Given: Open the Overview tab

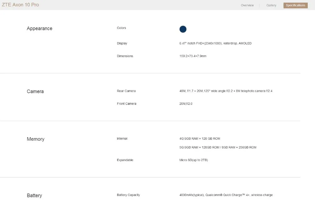Looking at the screenshot, I should (x=247, y=5).
